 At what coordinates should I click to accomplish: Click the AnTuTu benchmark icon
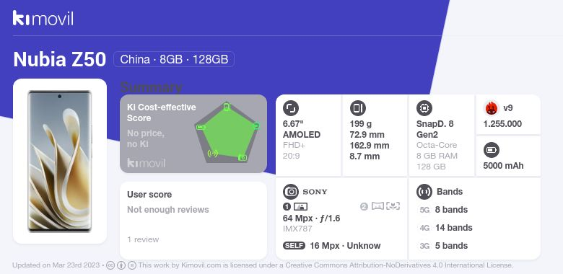(492, 108)
